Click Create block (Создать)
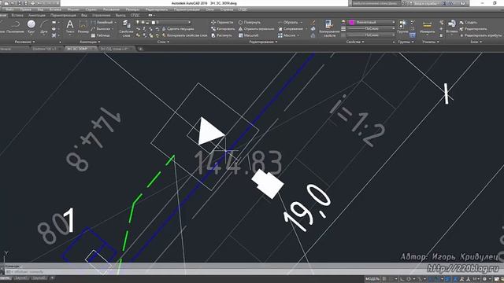This screenshot has width=504, height=283. pyautogui.click(x=468, y=23)
